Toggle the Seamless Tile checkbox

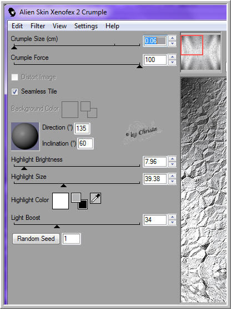pyautogui.click(x=14, y=91)
